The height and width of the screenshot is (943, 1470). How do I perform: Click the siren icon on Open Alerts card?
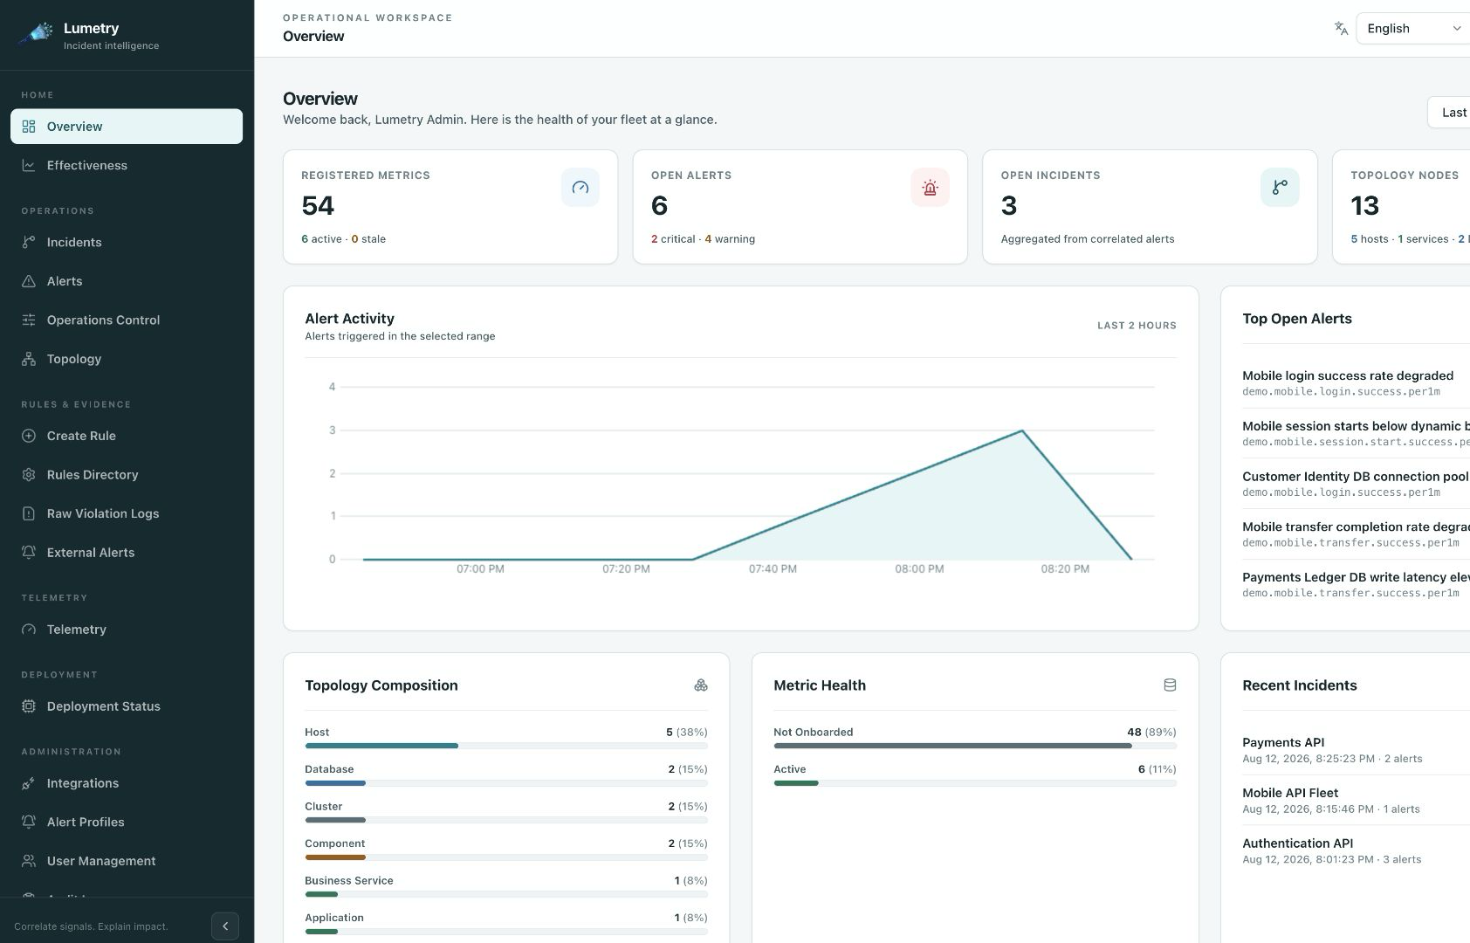coord(930,188)
